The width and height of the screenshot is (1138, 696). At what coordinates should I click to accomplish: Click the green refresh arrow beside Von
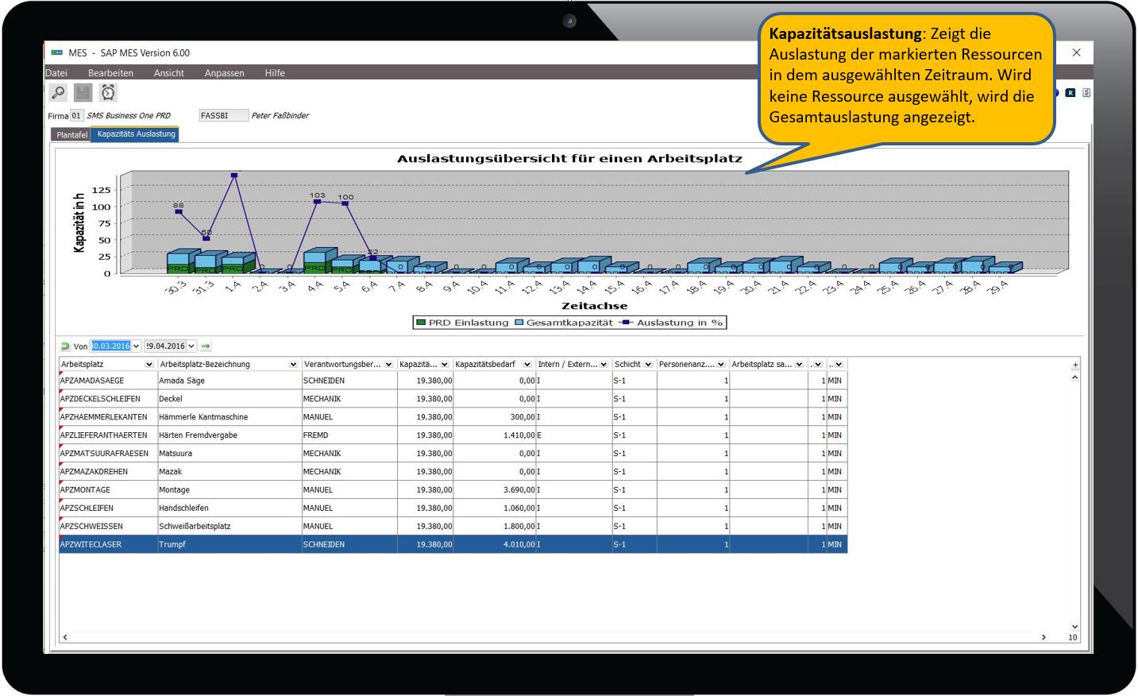(65, 346)
